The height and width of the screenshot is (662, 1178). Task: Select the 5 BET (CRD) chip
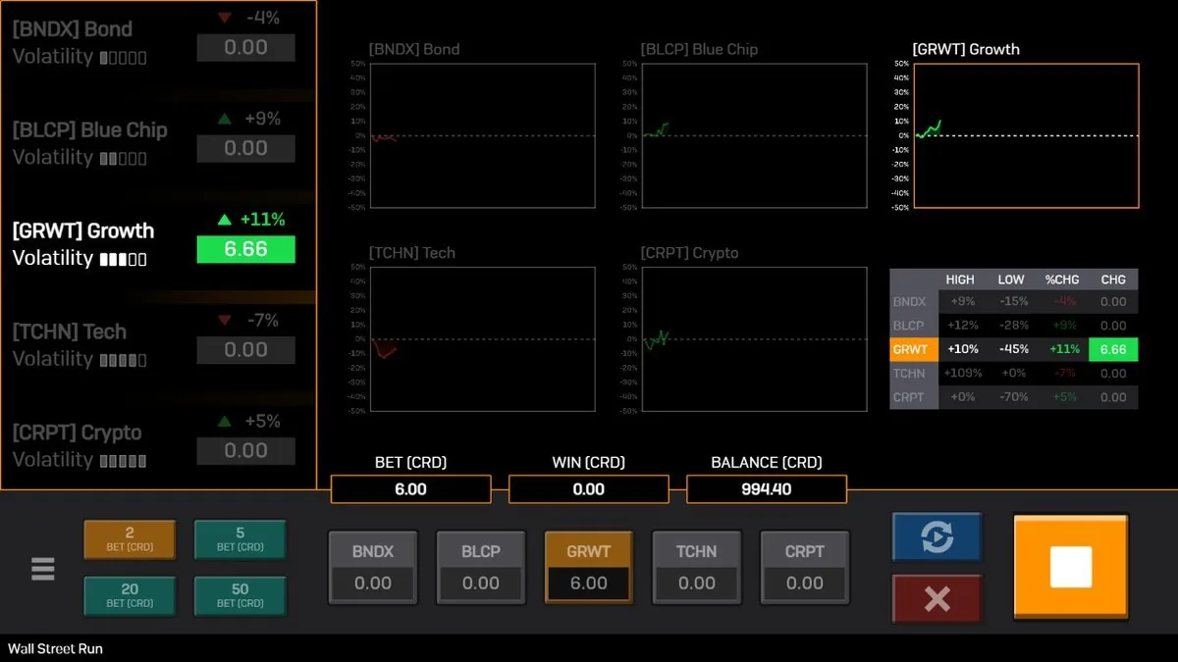click(241, 539)
